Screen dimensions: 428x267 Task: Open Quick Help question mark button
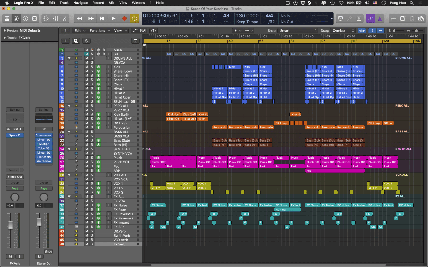25,18
